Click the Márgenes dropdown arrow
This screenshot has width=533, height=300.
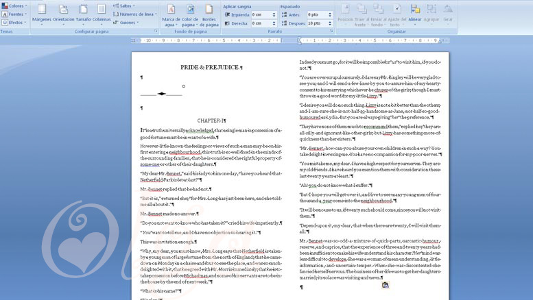[x=41, y=25]
